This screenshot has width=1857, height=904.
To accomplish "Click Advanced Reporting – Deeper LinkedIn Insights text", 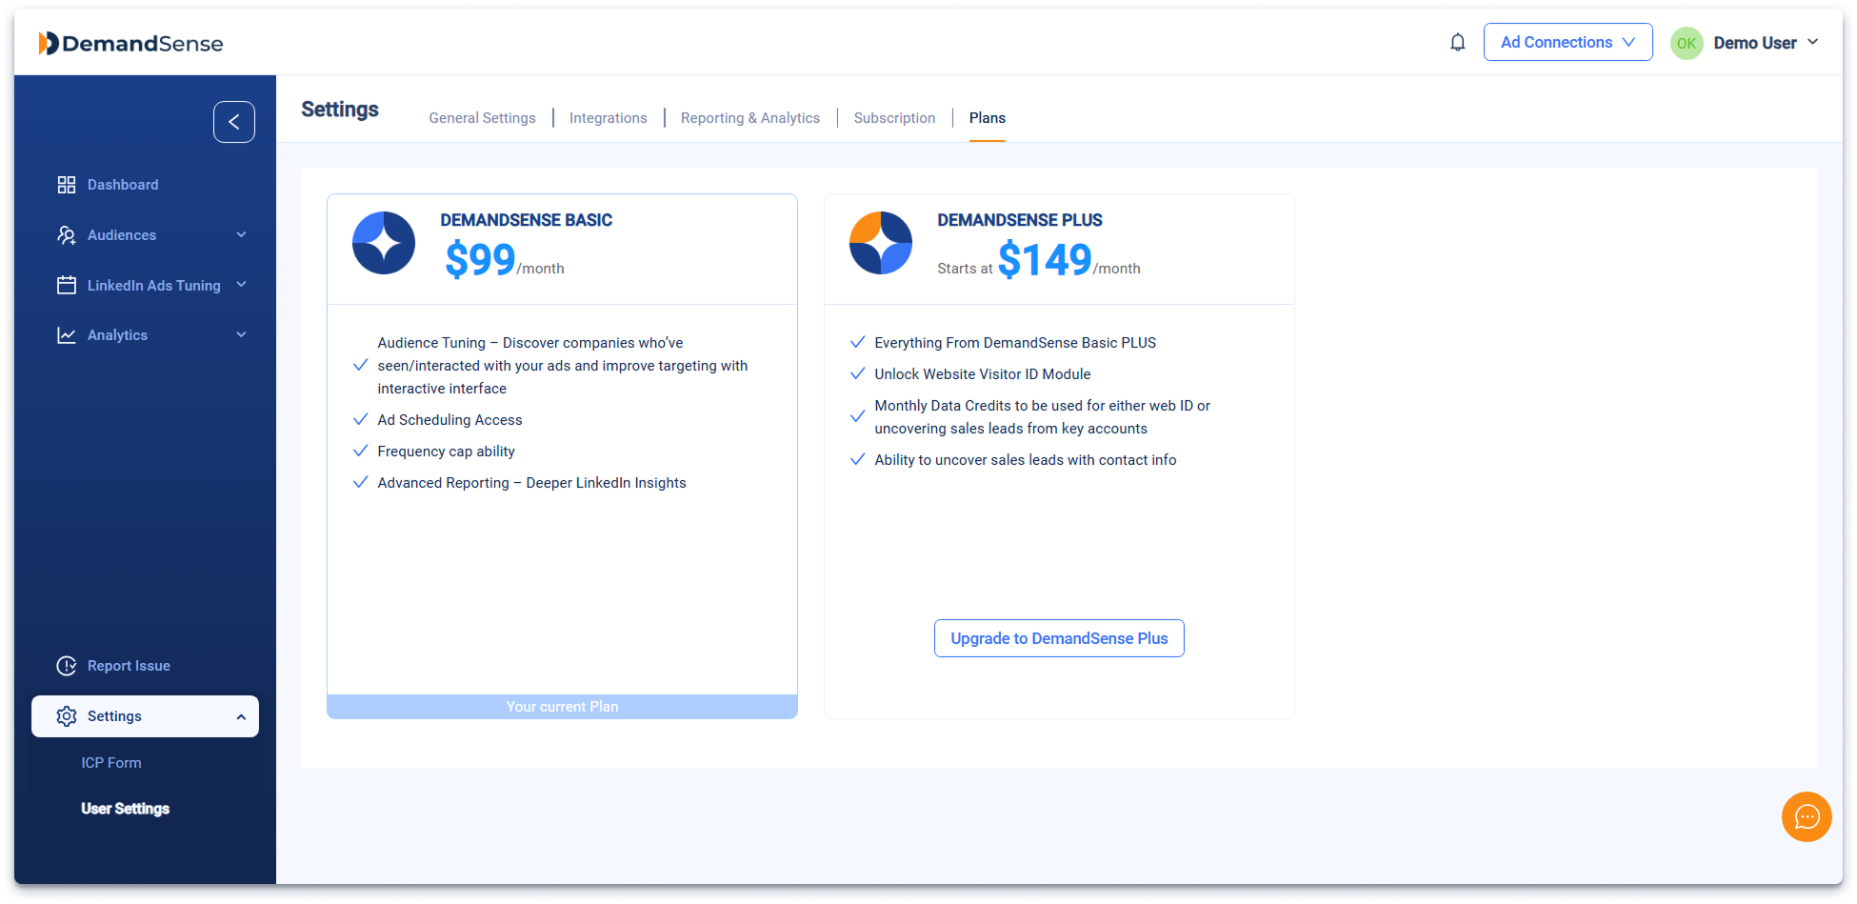I will (531, 483).
